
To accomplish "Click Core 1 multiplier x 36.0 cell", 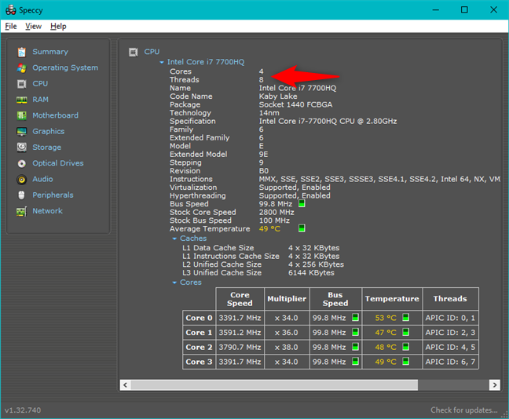I will [x=287, y=333].
